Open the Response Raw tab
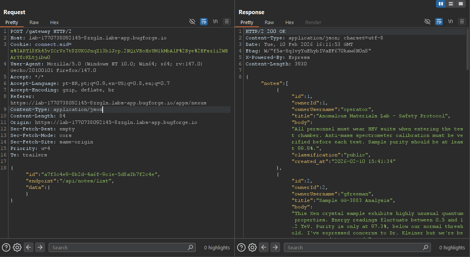470x257 pixels. (x=269, y=22)
